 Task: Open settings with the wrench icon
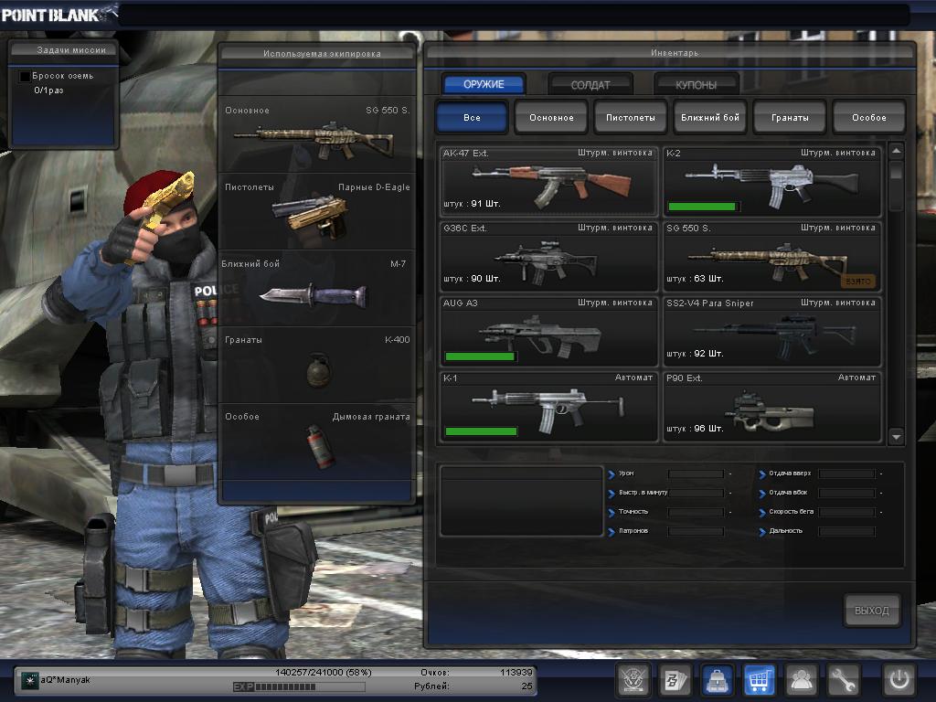pos(843,679)
